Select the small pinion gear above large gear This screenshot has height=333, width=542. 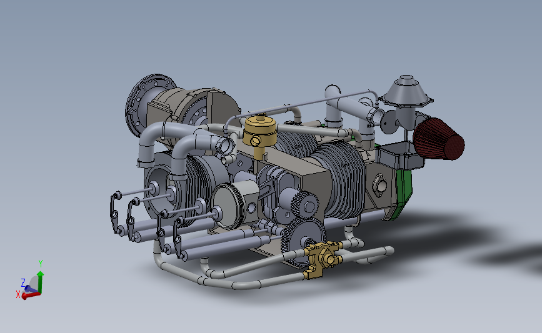pyautogui.click(x=304, y=204)
